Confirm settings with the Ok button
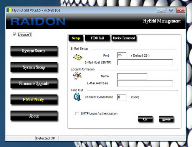The width and height of the screenshot is (192, 147). pos(145,119)
